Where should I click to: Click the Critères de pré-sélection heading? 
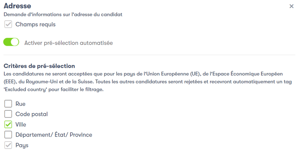39,66
